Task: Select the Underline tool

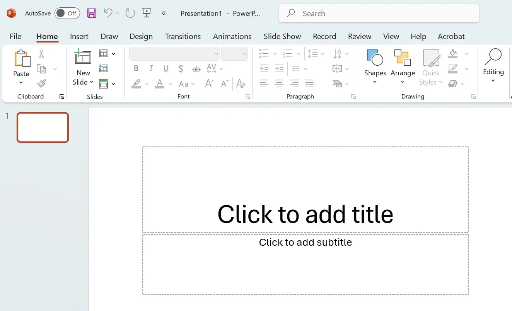Action: [x=166, y=68]
